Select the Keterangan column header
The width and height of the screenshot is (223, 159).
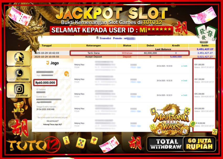pos(93,46)
